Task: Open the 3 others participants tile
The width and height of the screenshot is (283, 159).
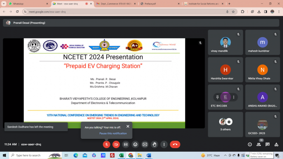Action: pyautogui.click(x=225, y=124)
